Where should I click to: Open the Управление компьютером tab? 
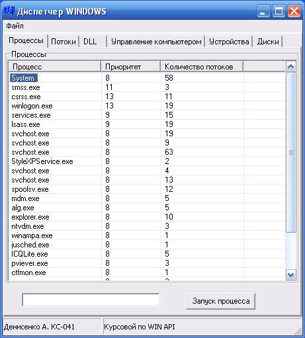[x=156, y=42]
